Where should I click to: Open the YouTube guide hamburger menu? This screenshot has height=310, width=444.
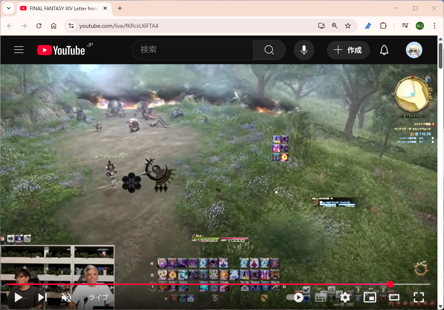19,50
